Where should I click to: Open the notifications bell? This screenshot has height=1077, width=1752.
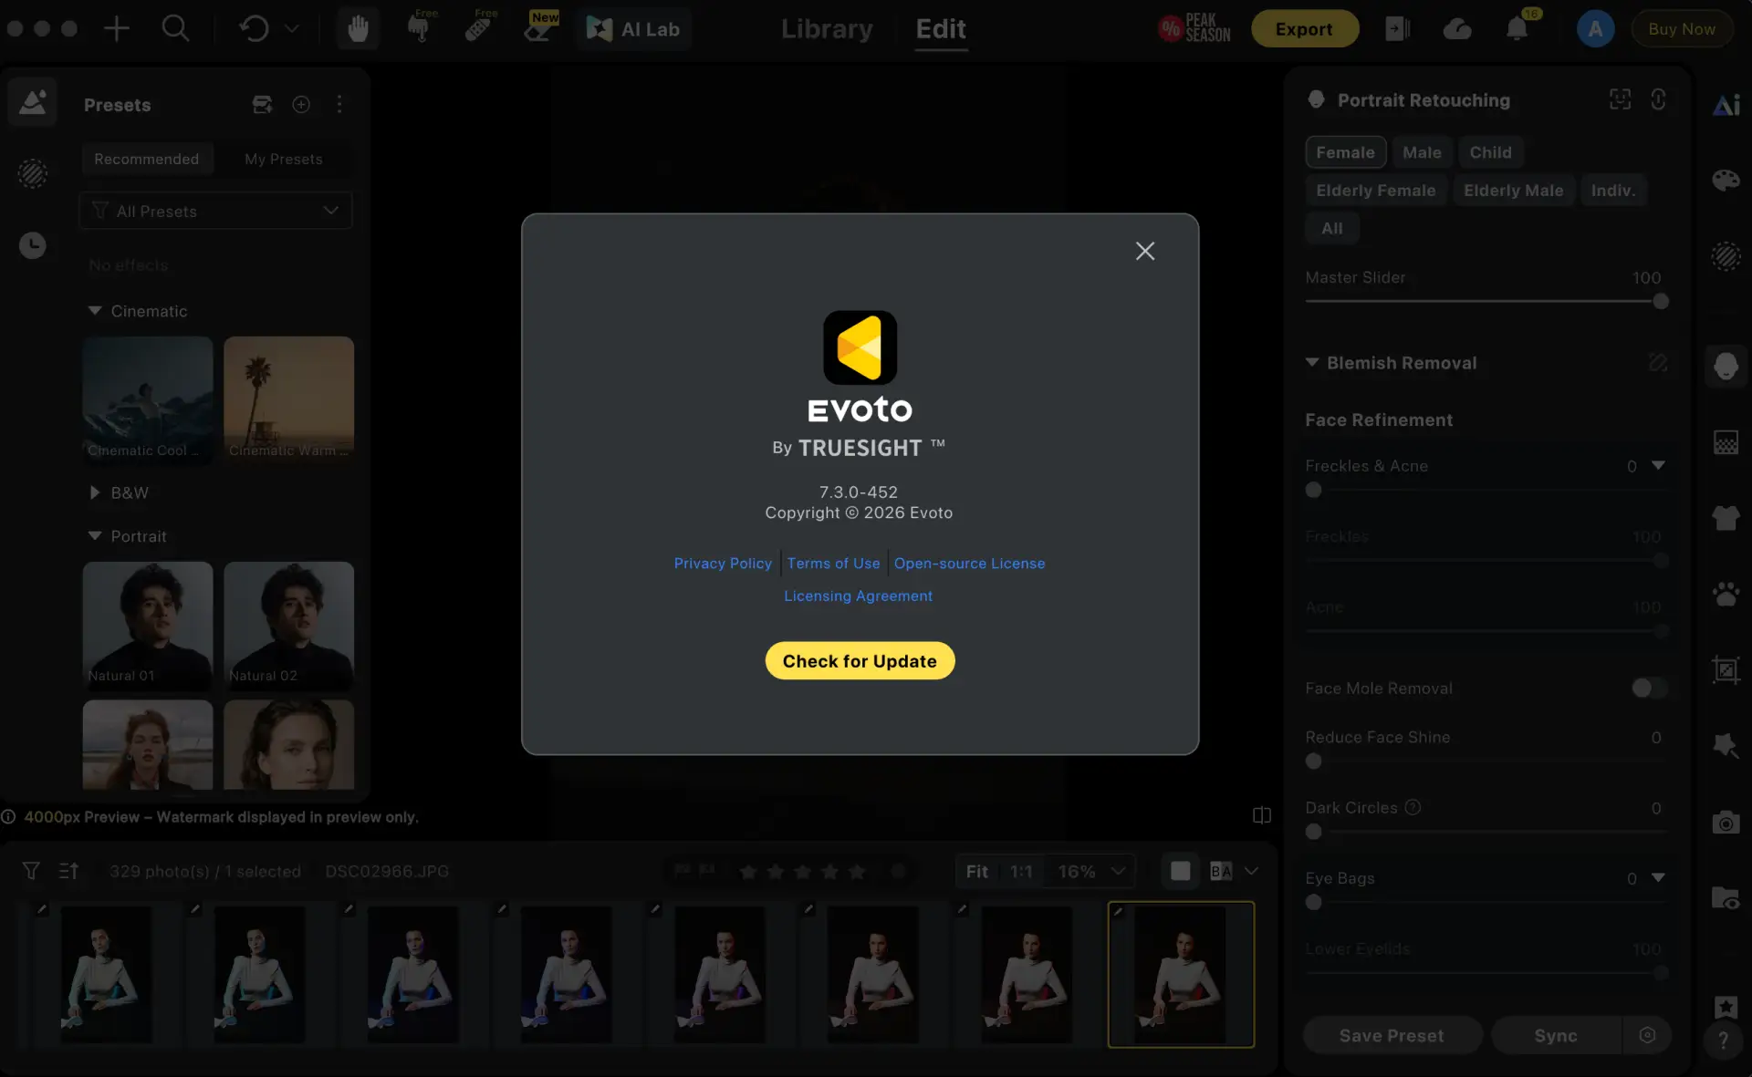[x=1517, y=29]
